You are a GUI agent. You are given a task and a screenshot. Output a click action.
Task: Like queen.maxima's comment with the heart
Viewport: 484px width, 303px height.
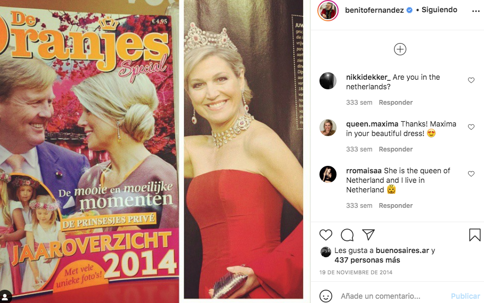coord(471,127)
